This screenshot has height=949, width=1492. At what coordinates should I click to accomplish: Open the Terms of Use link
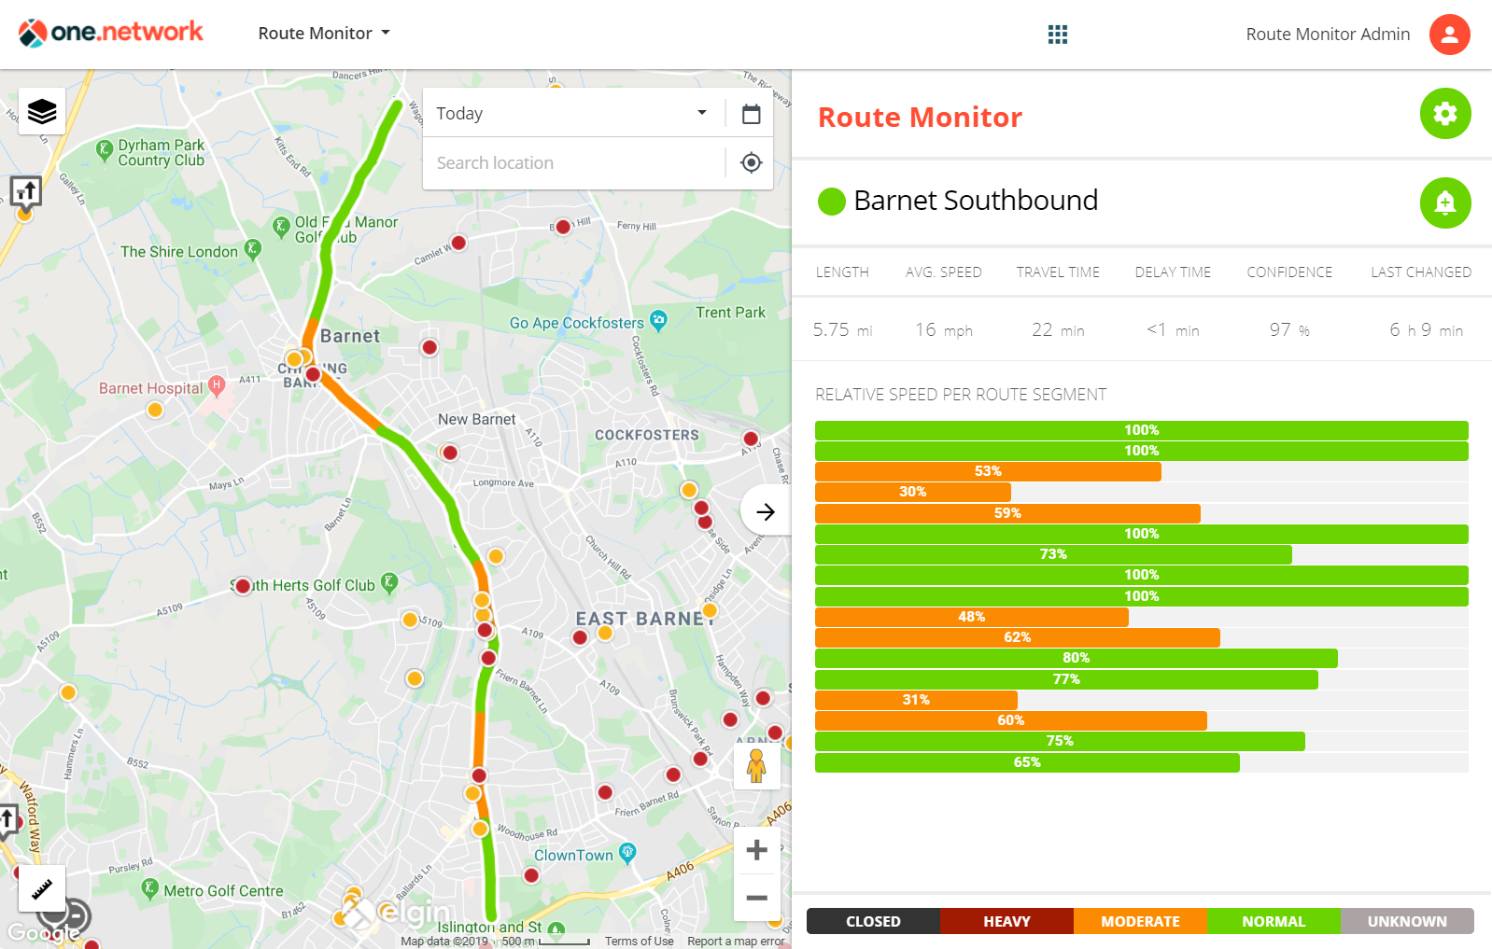tap(639, 941)
